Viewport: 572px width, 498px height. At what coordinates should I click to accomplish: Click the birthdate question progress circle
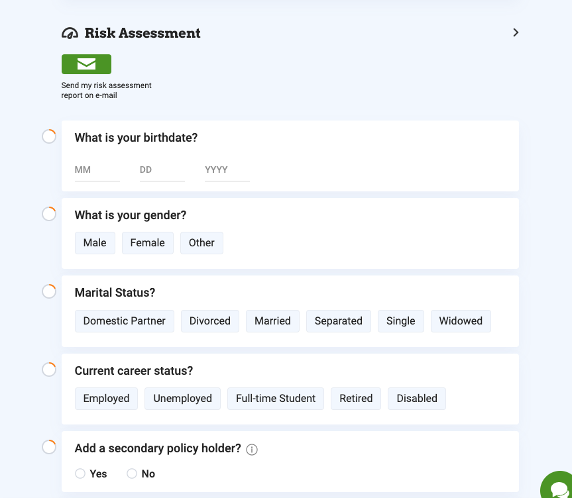pos(49,137)
